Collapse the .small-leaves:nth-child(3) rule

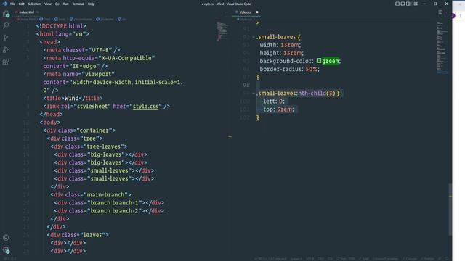[x=254, y=94]
